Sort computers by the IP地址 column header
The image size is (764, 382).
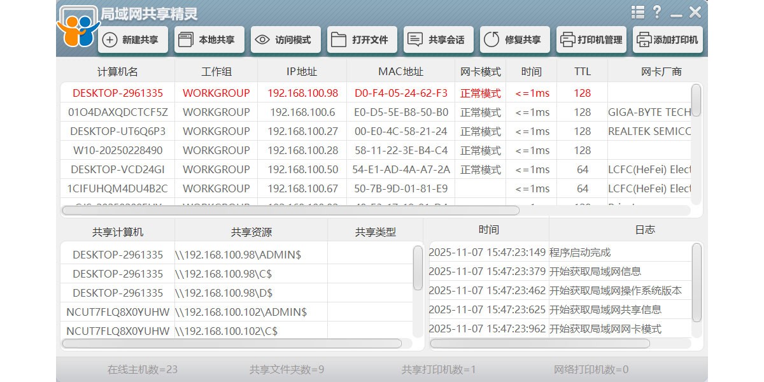(x=302, y=71)
